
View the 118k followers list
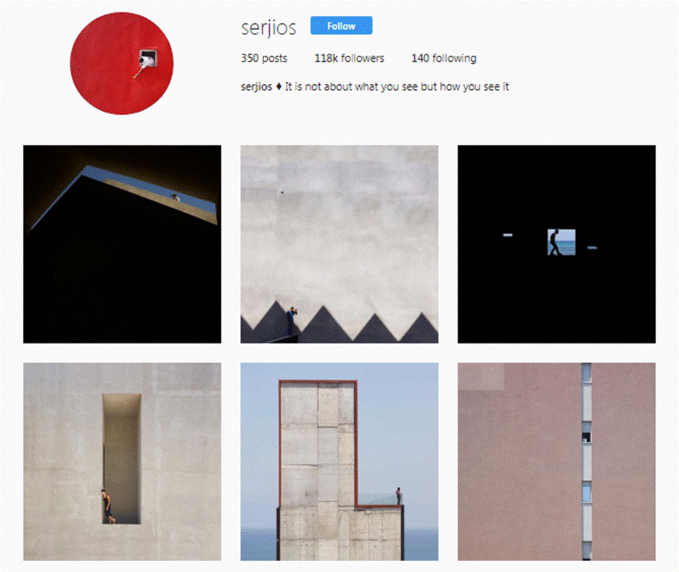tap(350, 58)
